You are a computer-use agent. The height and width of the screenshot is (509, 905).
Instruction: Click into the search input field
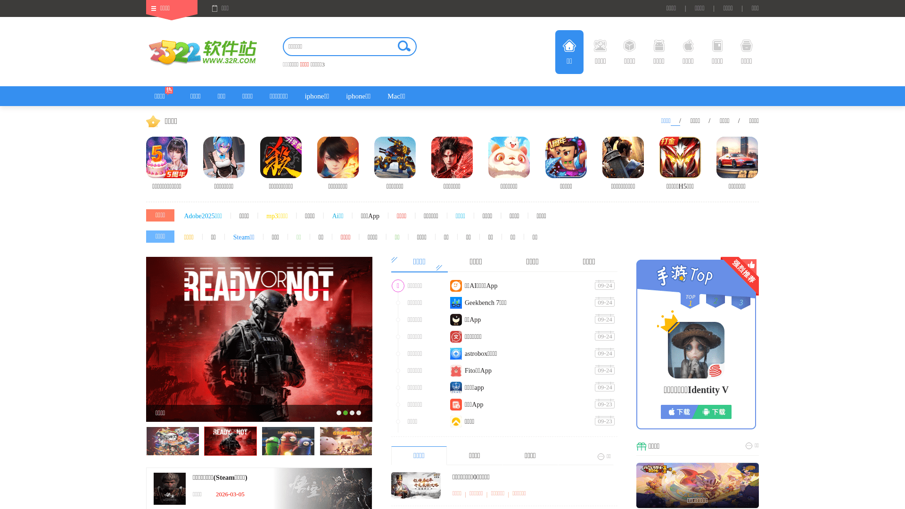pyautogui.click(x=340, y=47)
